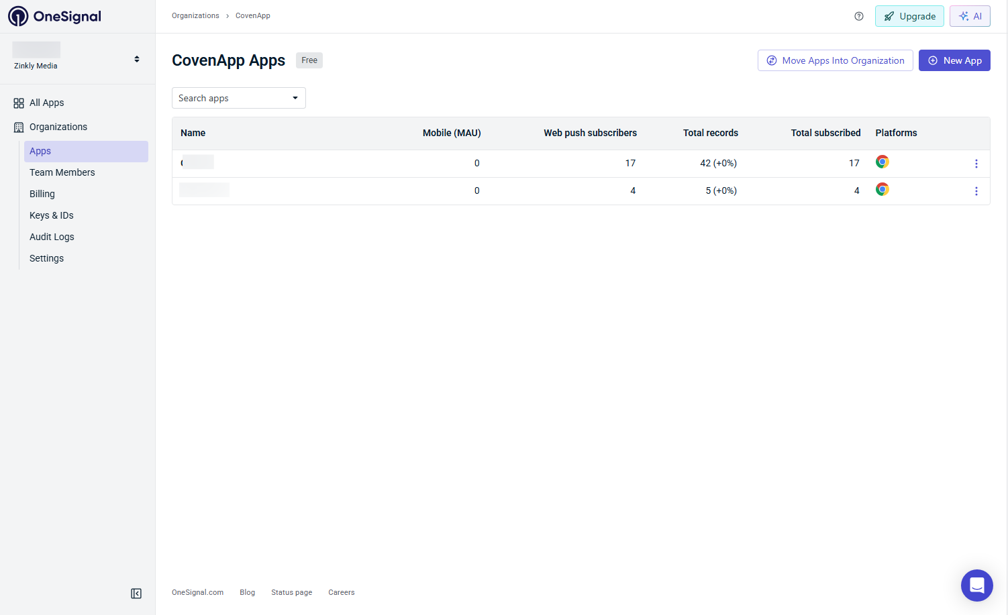Click Mobile (MAU) column header
The width and height of the screenshot is (1008, 615).
452,133
